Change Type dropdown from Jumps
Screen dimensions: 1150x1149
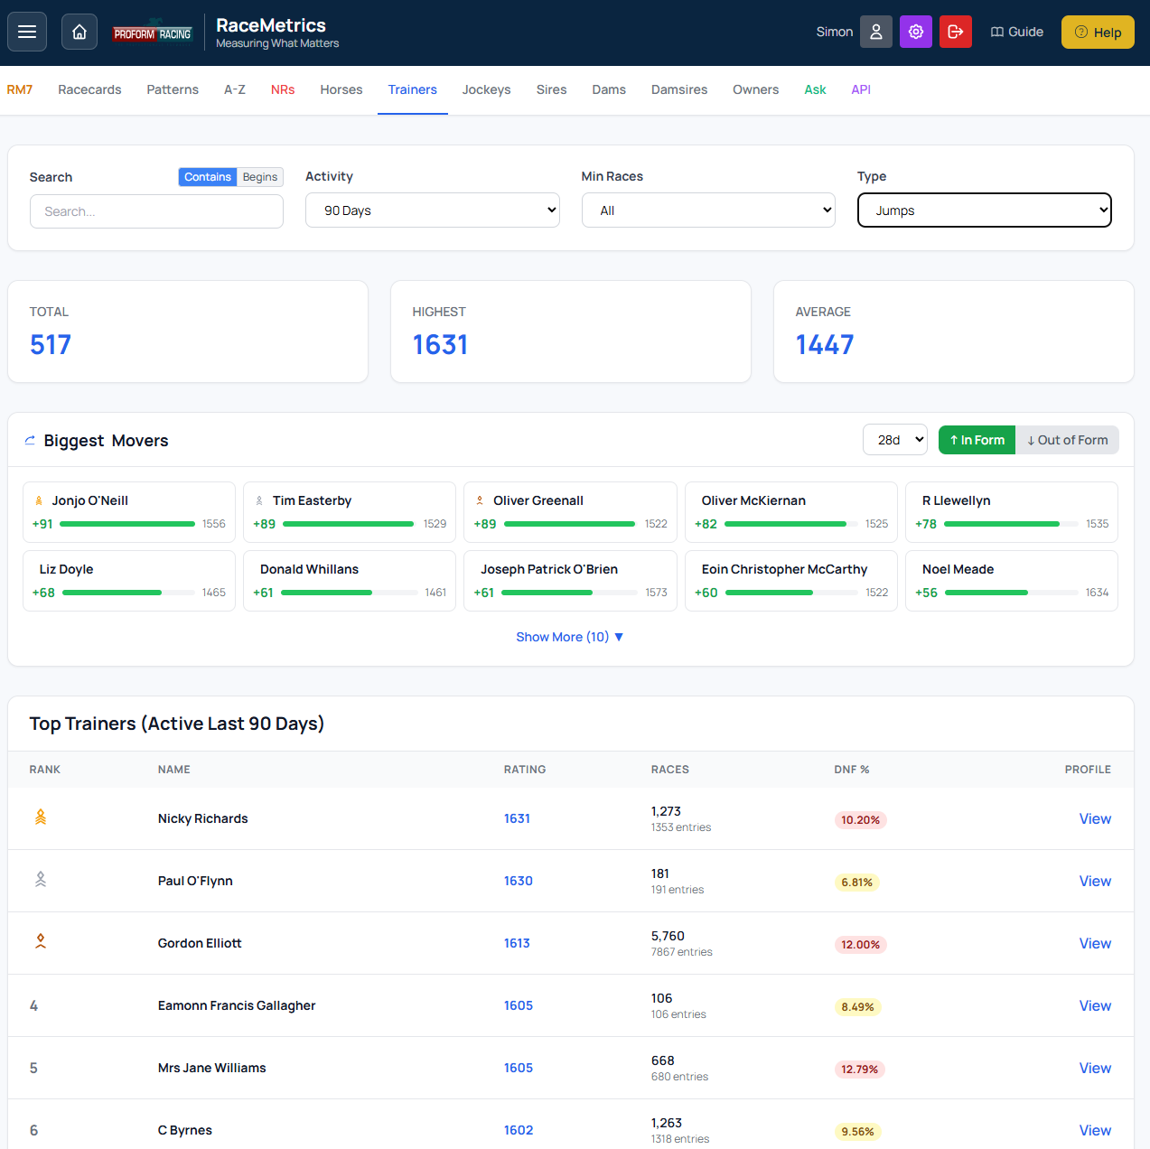[984, 210]
